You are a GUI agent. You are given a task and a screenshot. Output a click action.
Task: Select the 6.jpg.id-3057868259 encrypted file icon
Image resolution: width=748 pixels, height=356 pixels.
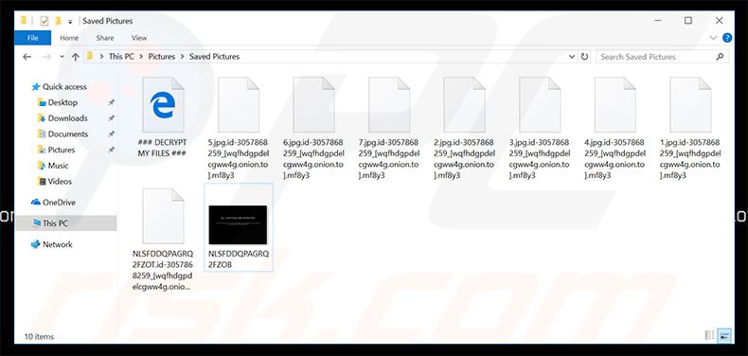[313, 104]
